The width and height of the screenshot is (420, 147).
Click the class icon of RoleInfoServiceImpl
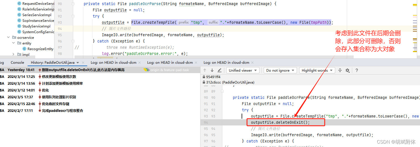[x=19, y=9]
